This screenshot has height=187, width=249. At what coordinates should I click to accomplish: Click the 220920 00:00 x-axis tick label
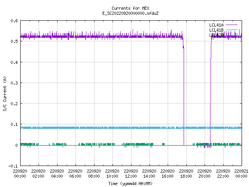coord(20,173)
